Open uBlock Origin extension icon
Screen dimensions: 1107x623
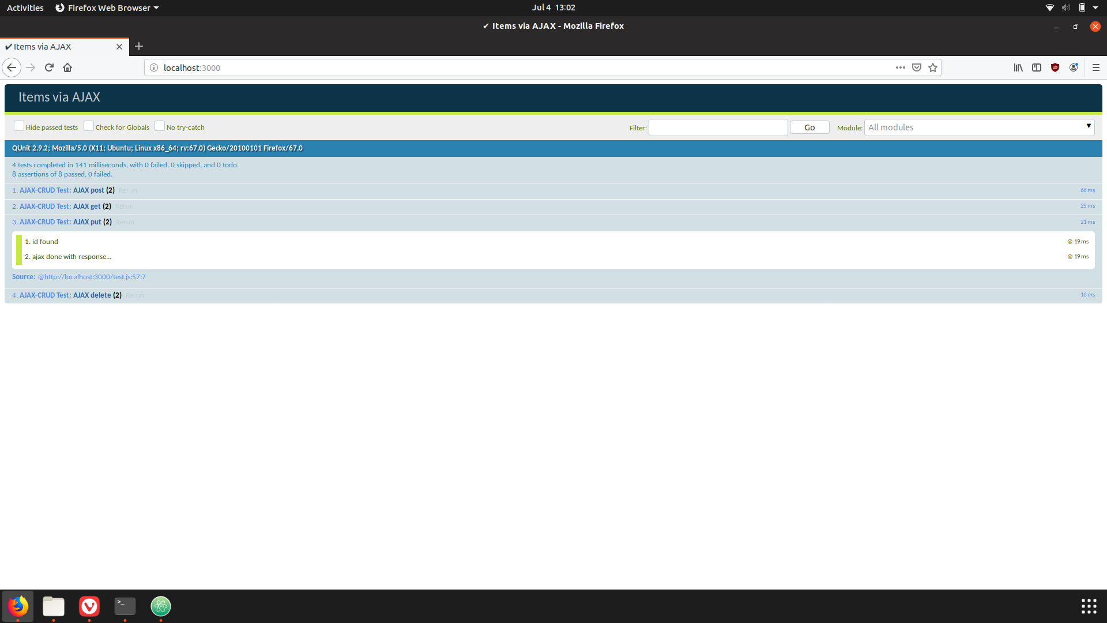[1055, 67]
